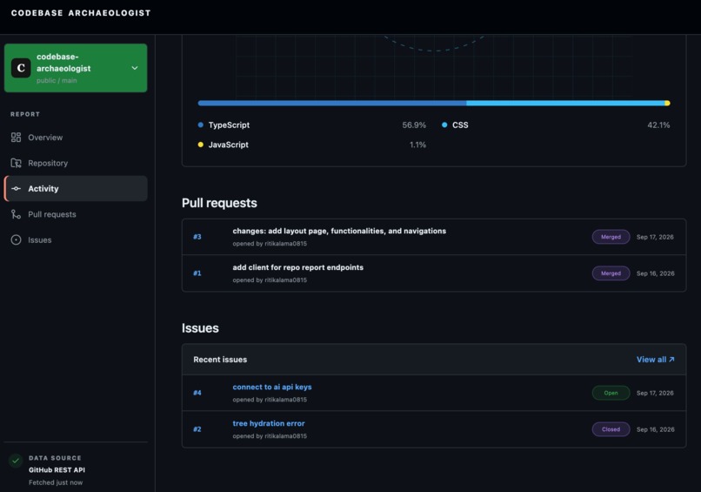This screenshot has height=492, width=701.
Task: Open PR add layout page, functionalities, navigations
Action: 339,231
